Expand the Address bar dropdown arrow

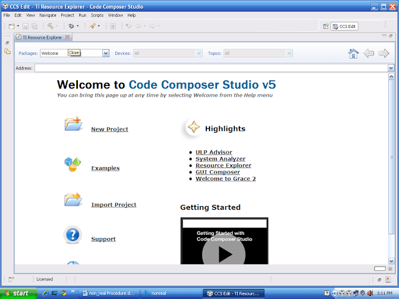click(391, 68)
